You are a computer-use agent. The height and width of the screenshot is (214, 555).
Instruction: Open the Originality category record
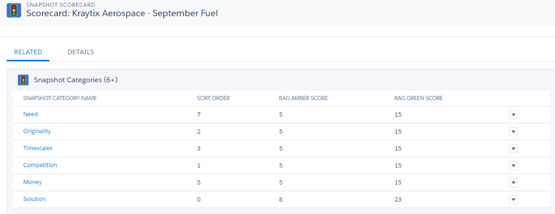pos(37,131)
